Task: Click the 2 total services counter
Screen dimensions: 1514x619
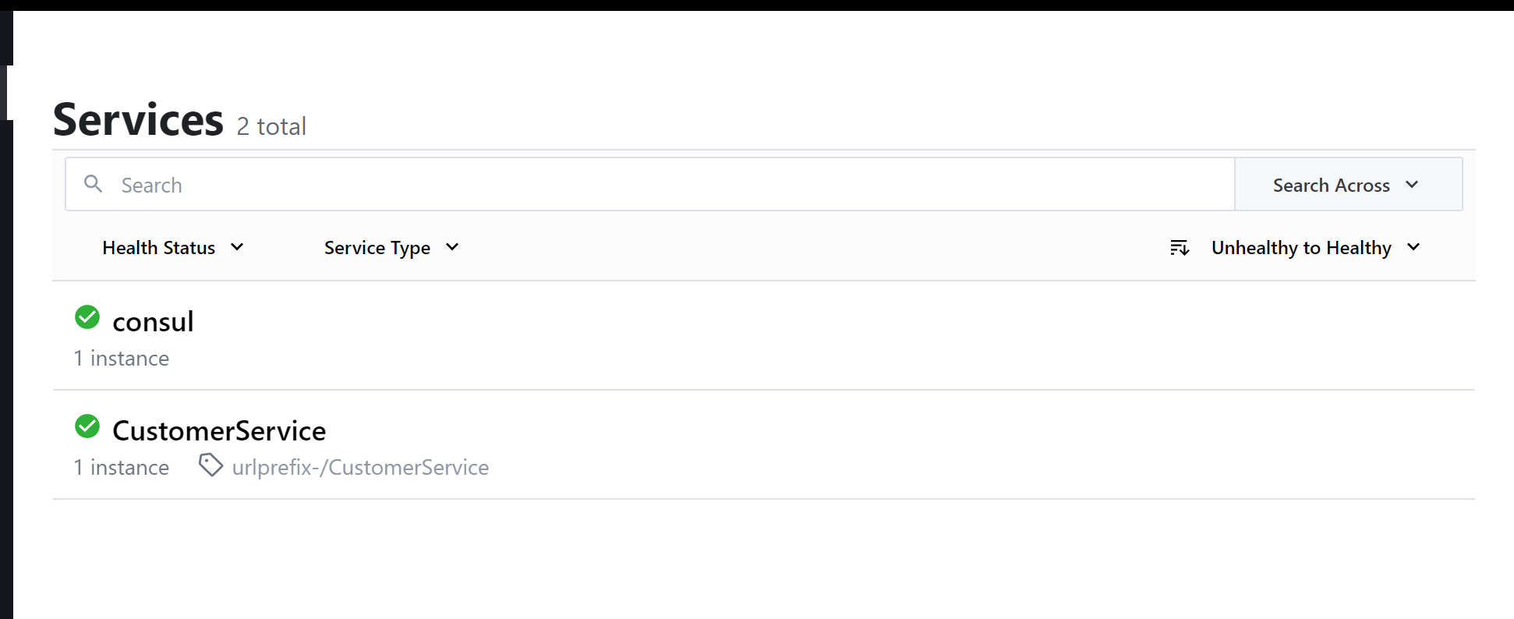Action: pyautogui.click(x=271, y=126)
